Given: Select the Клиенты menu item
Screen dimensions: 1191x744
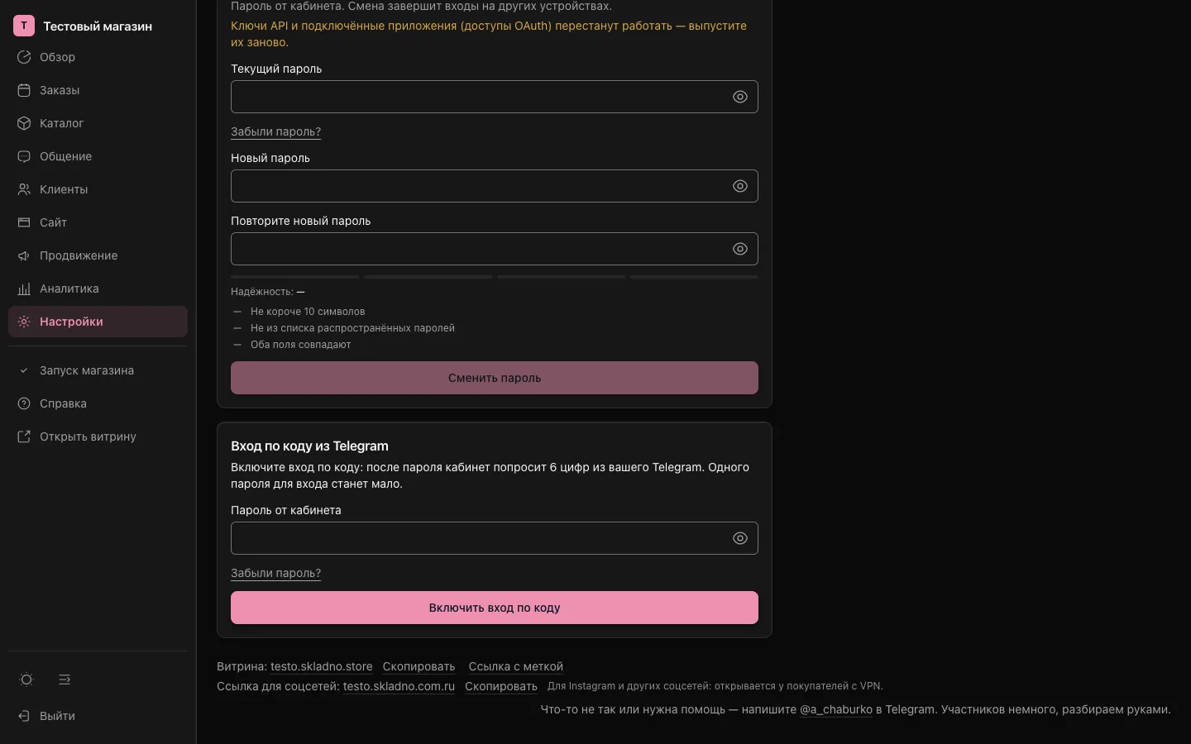Looking at the screenshot, I should coord(98,189).
